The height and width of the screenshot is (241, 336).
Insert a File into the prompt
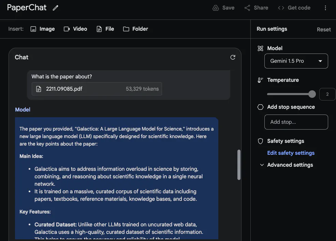tap(105, 29)
